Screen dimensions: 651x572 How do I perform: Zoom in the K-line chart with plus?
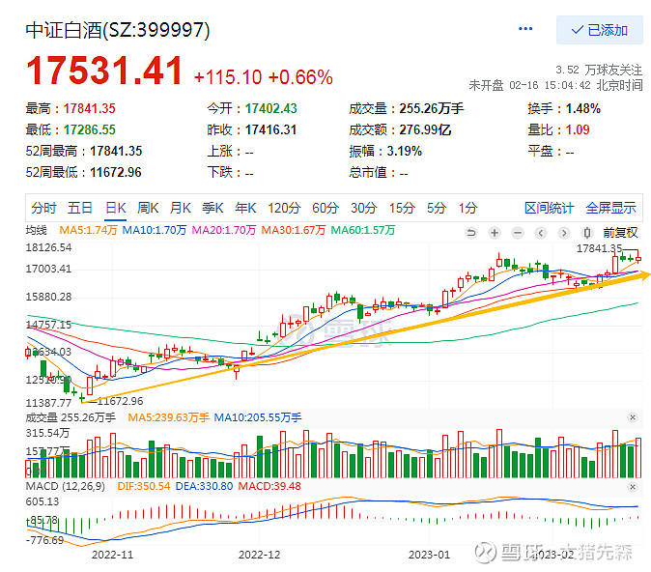tap(495, 233)
